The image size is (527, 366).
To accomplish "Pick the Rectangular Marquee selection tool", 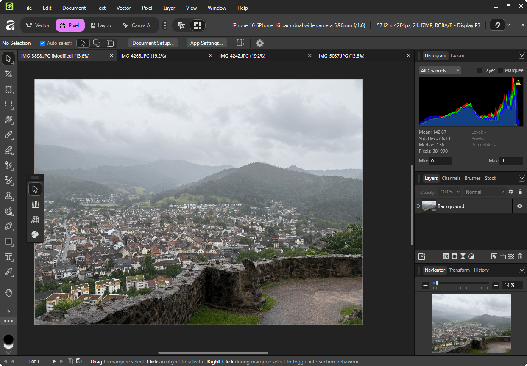I will pyautogui.click(x=8, y=105).
